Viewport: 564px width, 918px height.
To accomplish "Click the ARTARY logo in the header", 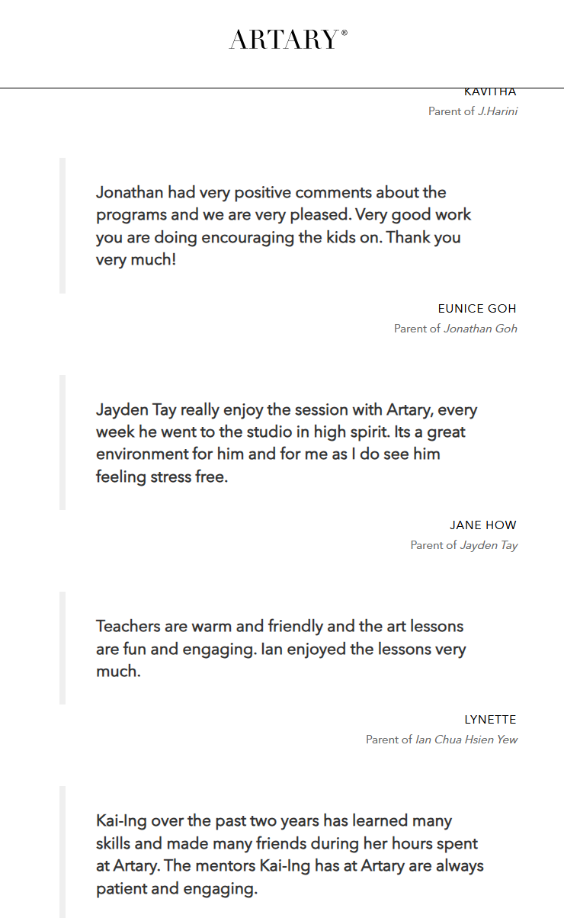I will 284,40.
